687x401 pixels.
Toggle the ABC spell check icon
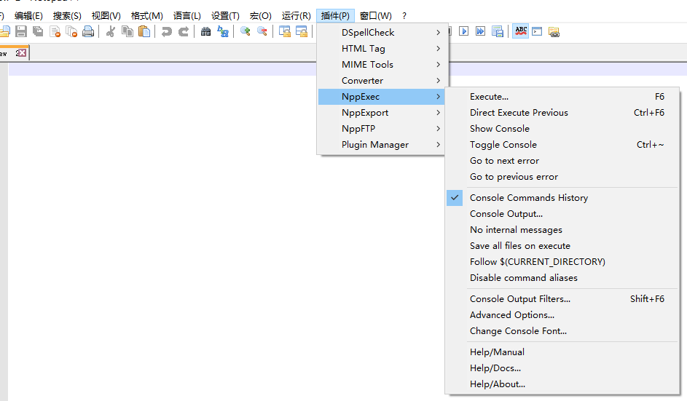click(520, 31)
